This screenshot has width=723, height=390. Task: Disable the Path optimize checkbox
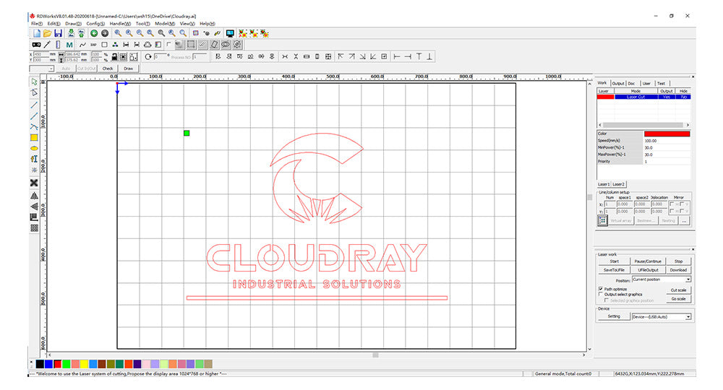click(x=601, y=289)
